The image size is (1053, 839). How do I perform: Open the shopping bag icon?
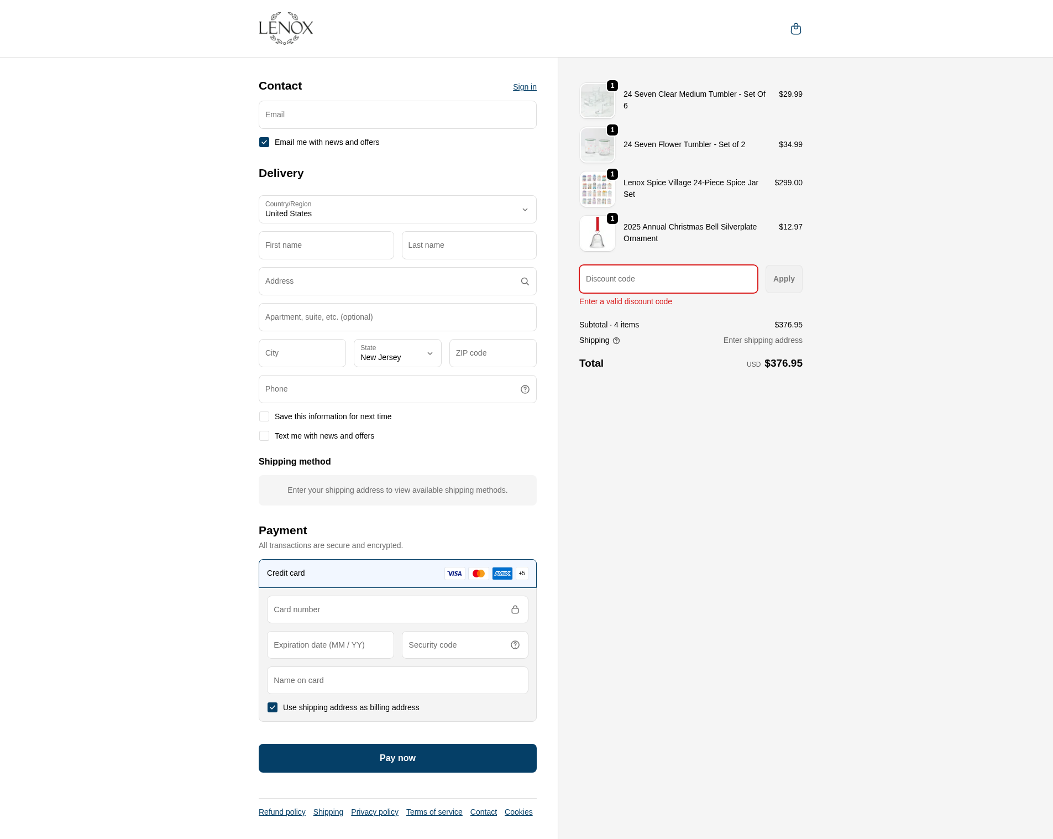tap(795, 29)
